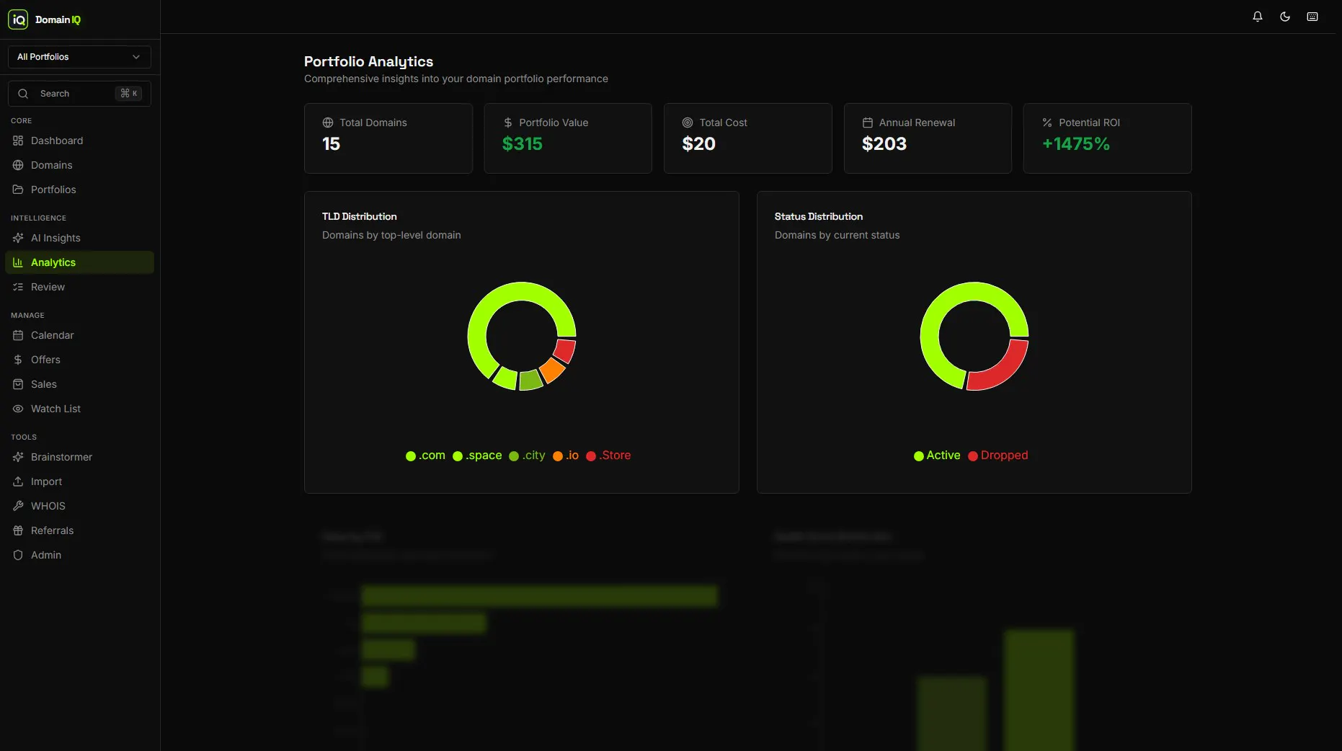
Task: Open Dashboard from the sidebar
Action: click(x=79, y=141)
